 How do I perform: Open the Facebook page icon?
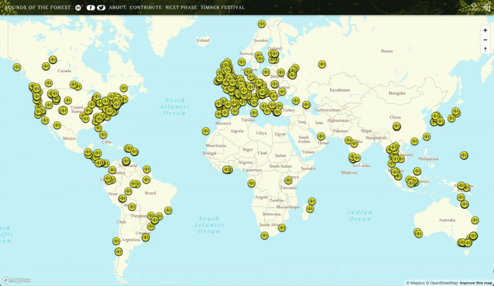pyautogui.click(x=91, y=7)
